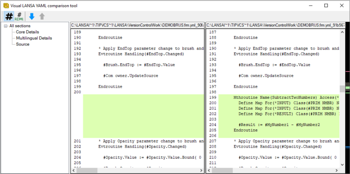Click right pane horizontal scrollbar left arrow
Image resolution: width=350 pixels, height=174 pixels.
pos(209,171)
